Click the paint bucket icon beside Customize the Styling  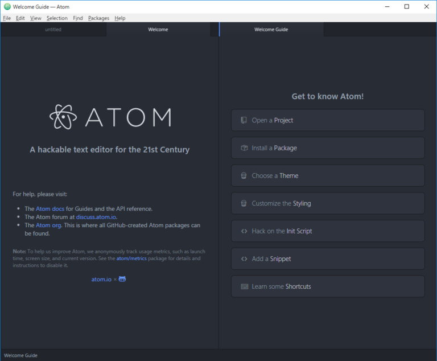click(x=244, y=203)
